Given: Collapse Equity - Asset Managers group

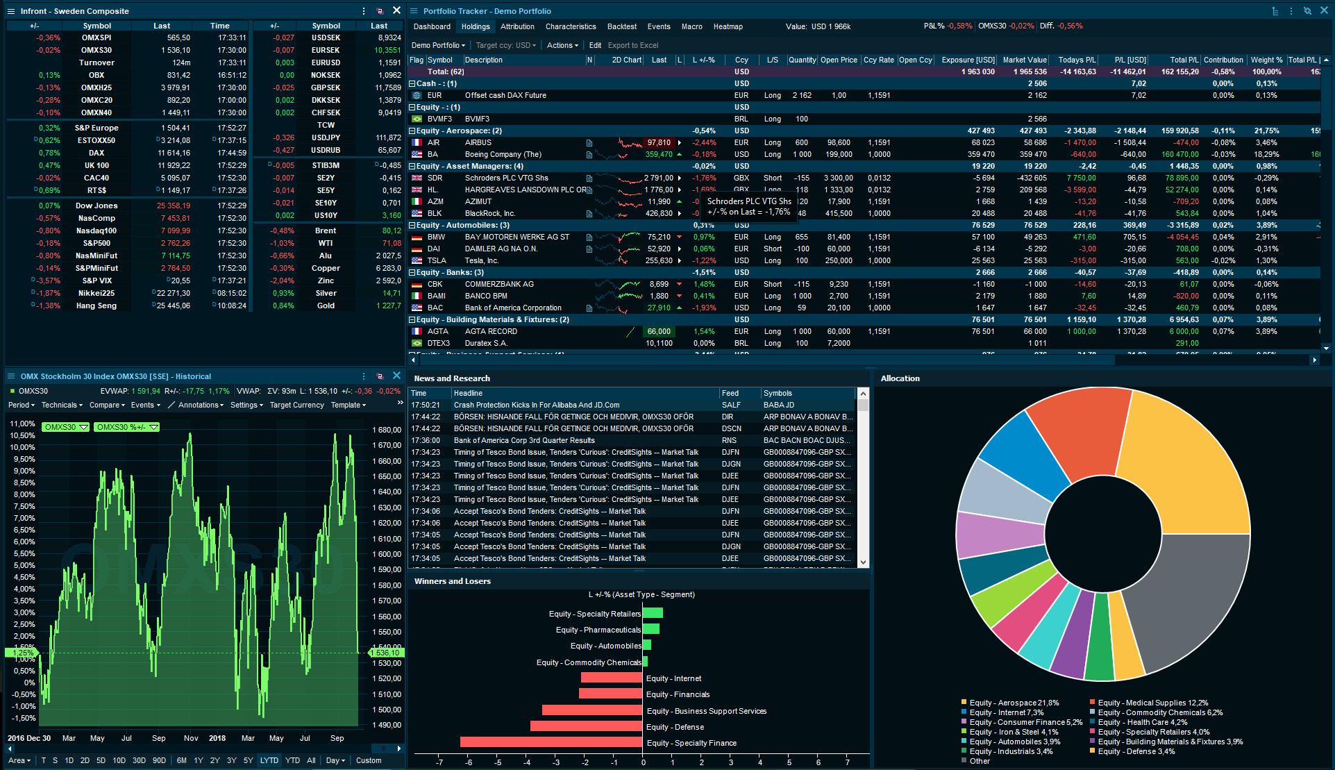Looking at the screenshot, I should pyautogui.click(x=412, y=166).
